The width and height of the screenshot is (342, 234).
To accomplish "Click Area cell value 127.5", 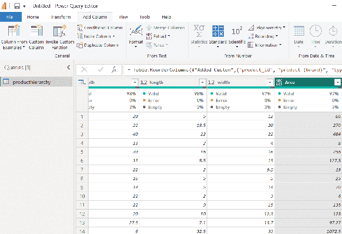I will click(x=308, y=160).
